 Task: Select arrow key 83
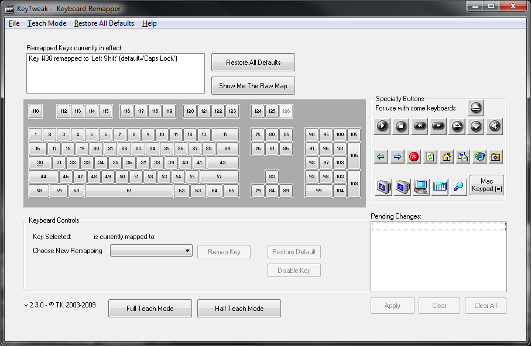pyautogui.click(x=272, y=177)
